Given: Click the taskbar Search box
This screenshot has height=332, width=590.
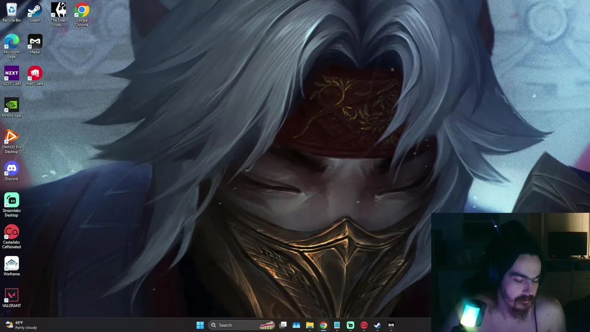Looking at the screenshot, I should pyautogui.click(x=242, y=325).
